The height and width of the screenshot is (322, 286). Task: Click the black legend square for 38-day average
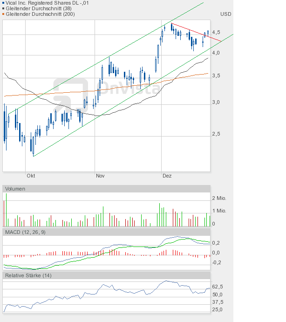3,8
